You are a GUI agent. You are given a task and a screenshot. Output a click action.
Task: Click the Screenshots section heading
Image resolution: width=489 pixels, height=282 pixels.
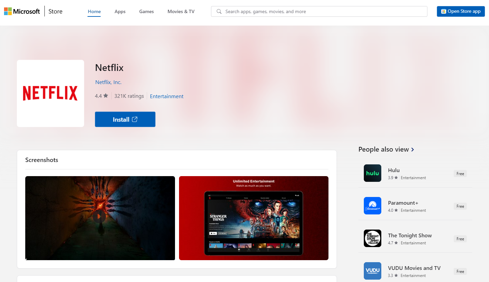tap(42, 160)
